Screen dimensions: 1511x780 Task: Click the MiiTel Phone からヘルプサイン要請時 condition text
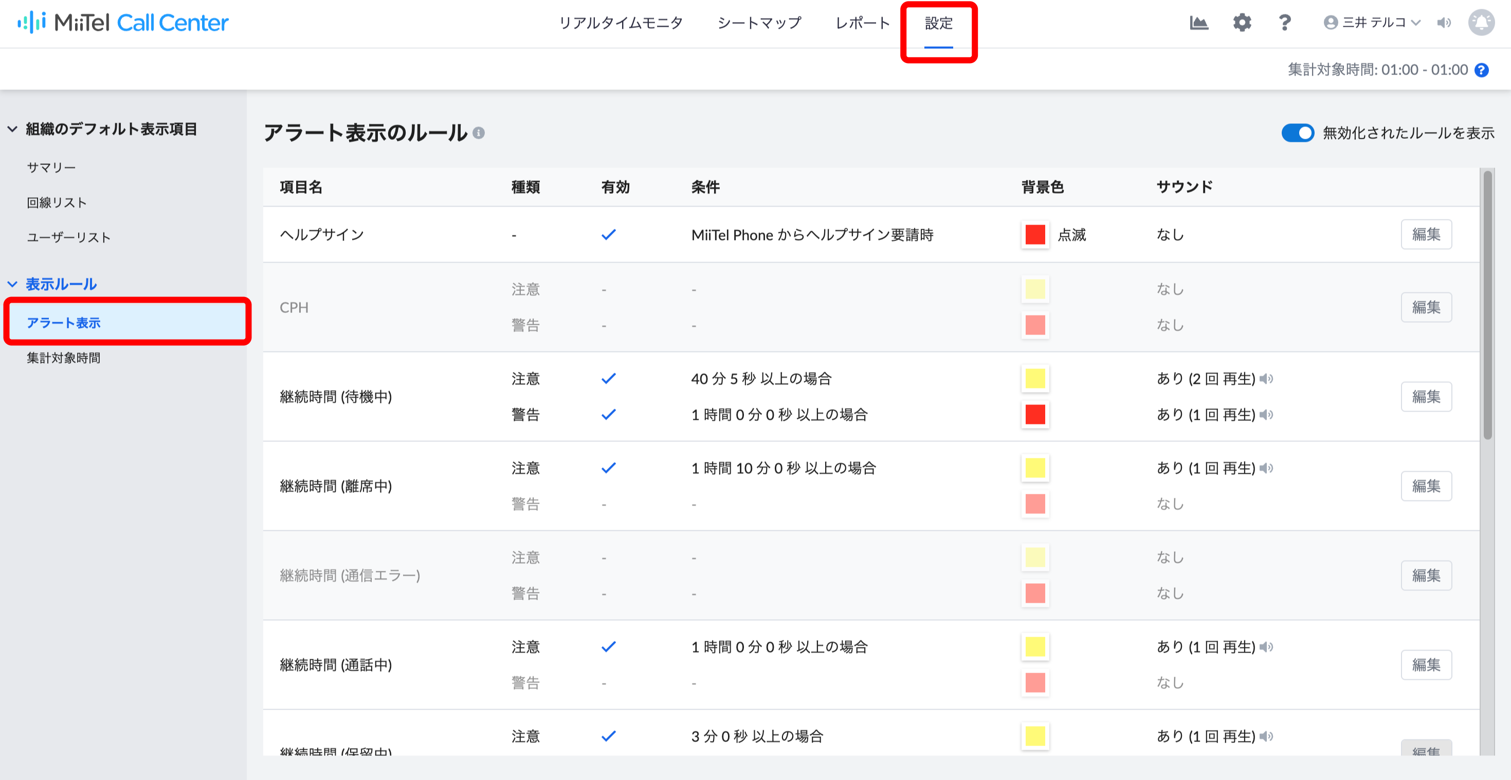(812, 235)
